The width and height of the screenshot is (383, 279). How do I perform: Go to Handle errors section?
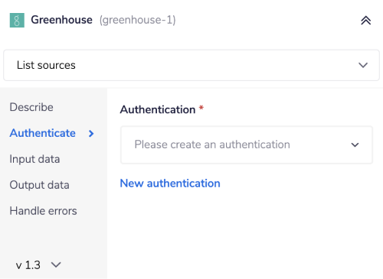[43, 211]
